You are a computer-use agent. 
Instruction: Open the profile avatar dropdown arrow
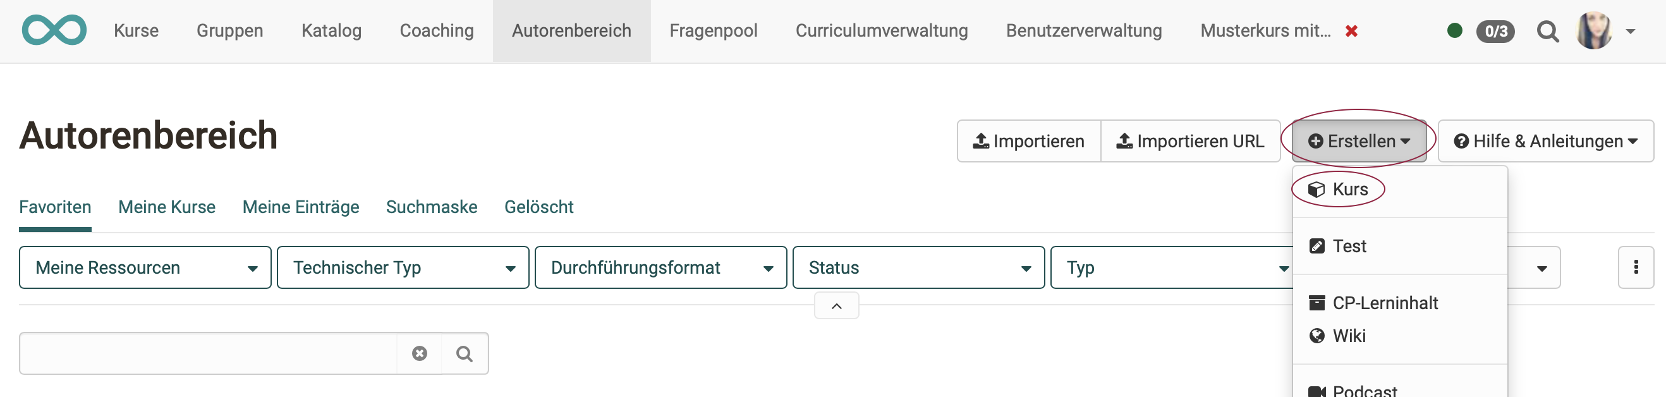pos(1631,30)
